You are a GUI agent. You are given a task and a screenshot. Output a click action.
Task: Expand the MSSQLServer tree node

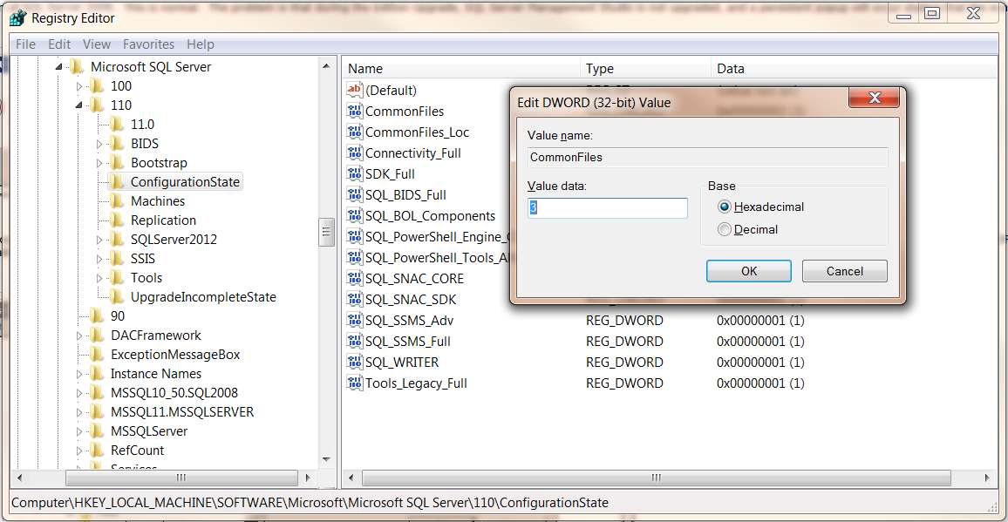pos(79,431)
